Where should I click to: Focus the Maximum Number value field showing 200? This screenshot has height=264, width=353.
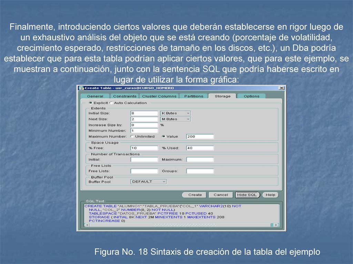(200, 136)
